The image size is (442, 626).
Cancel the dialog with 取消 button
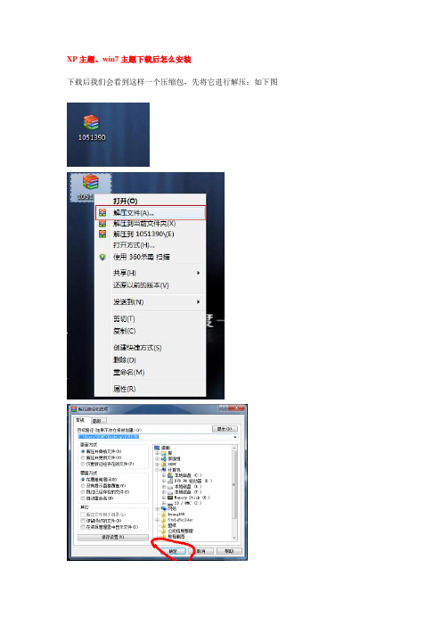click(201, 551)
